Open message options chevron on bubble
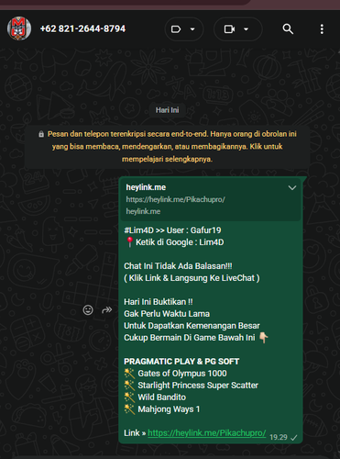The height and width of the screenshot is (459, 340). (x=292, y=187)
